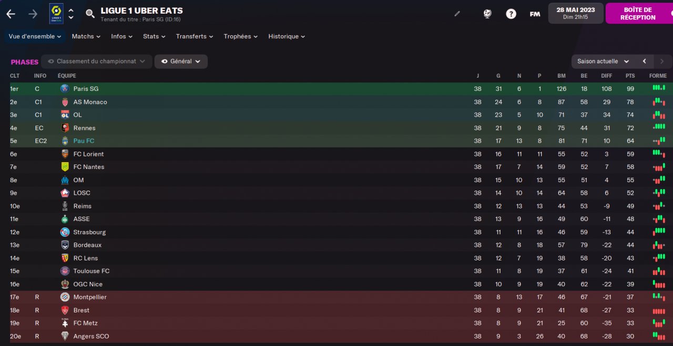Expand the Vue d'ensemble dropdown
This screenshot has width=673, height=346.
pyautogui.click(x=35, y=36)
